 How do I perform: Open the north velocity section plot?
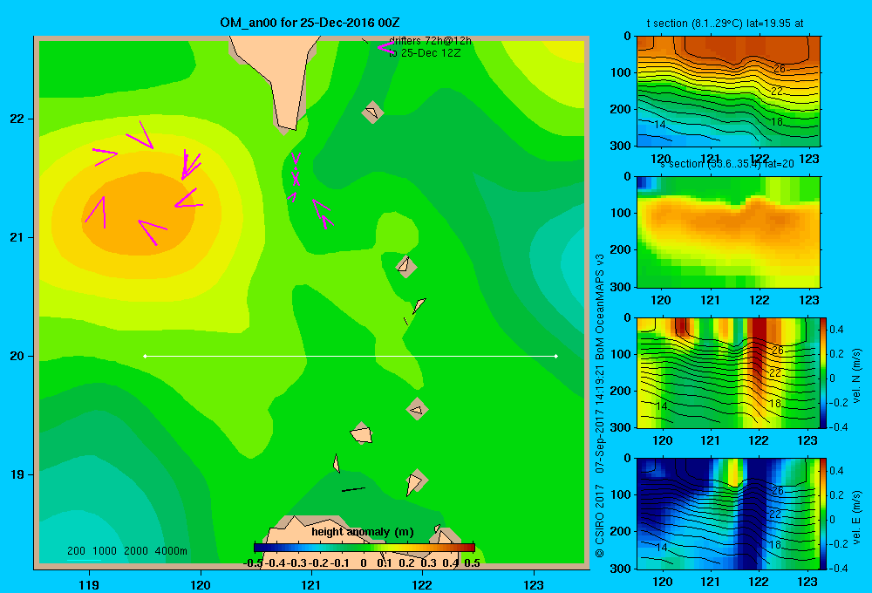tap(728, 372)
